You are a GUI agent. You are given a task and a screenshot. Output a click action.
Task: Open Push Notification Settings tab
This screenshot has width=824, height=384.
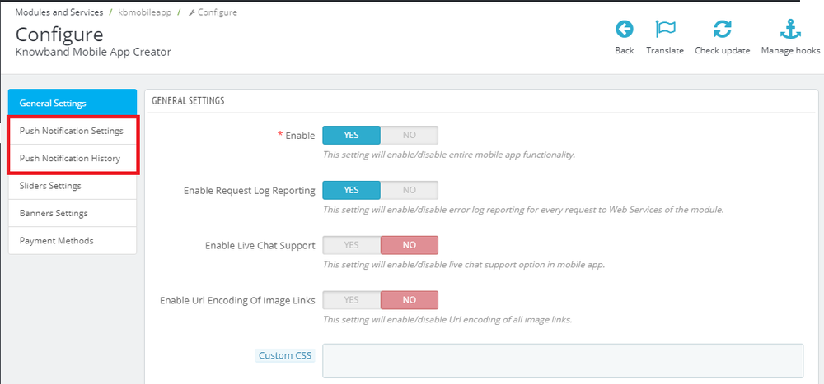[73, 131]
